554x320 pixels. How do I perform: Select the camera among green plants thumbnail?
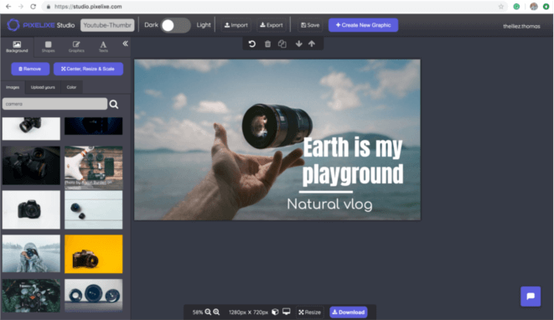coord(31,296)
